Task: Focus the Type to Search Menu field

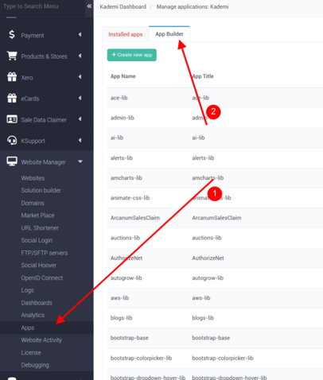Action: (x=42, y=6)
